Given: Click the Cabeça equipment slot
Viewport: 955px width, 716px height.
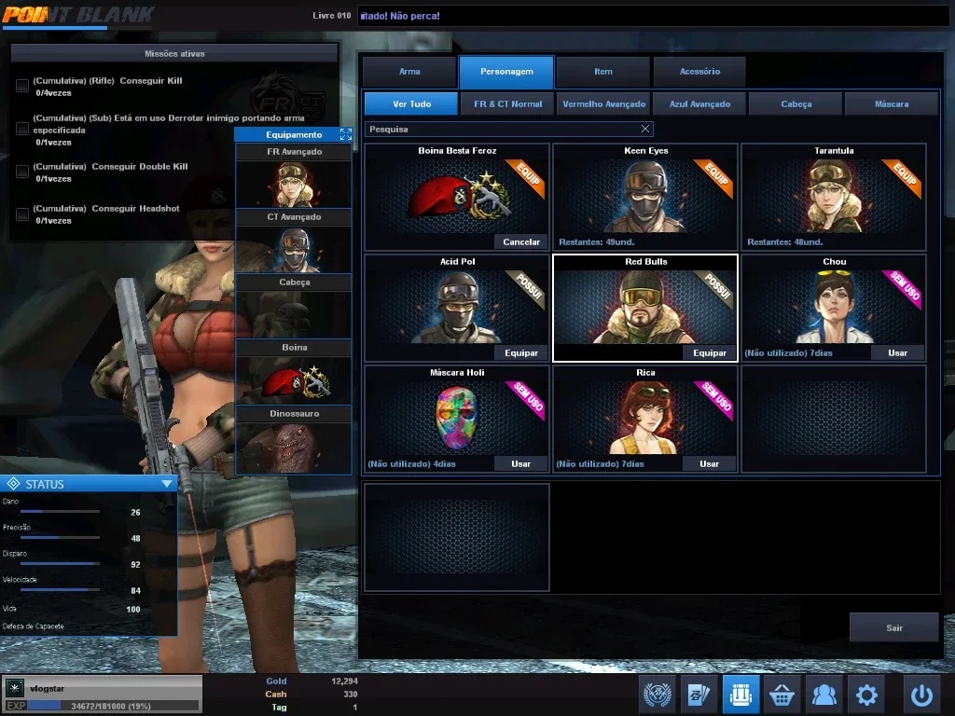Looking at the screenshot, I should [x=294, y=315].
